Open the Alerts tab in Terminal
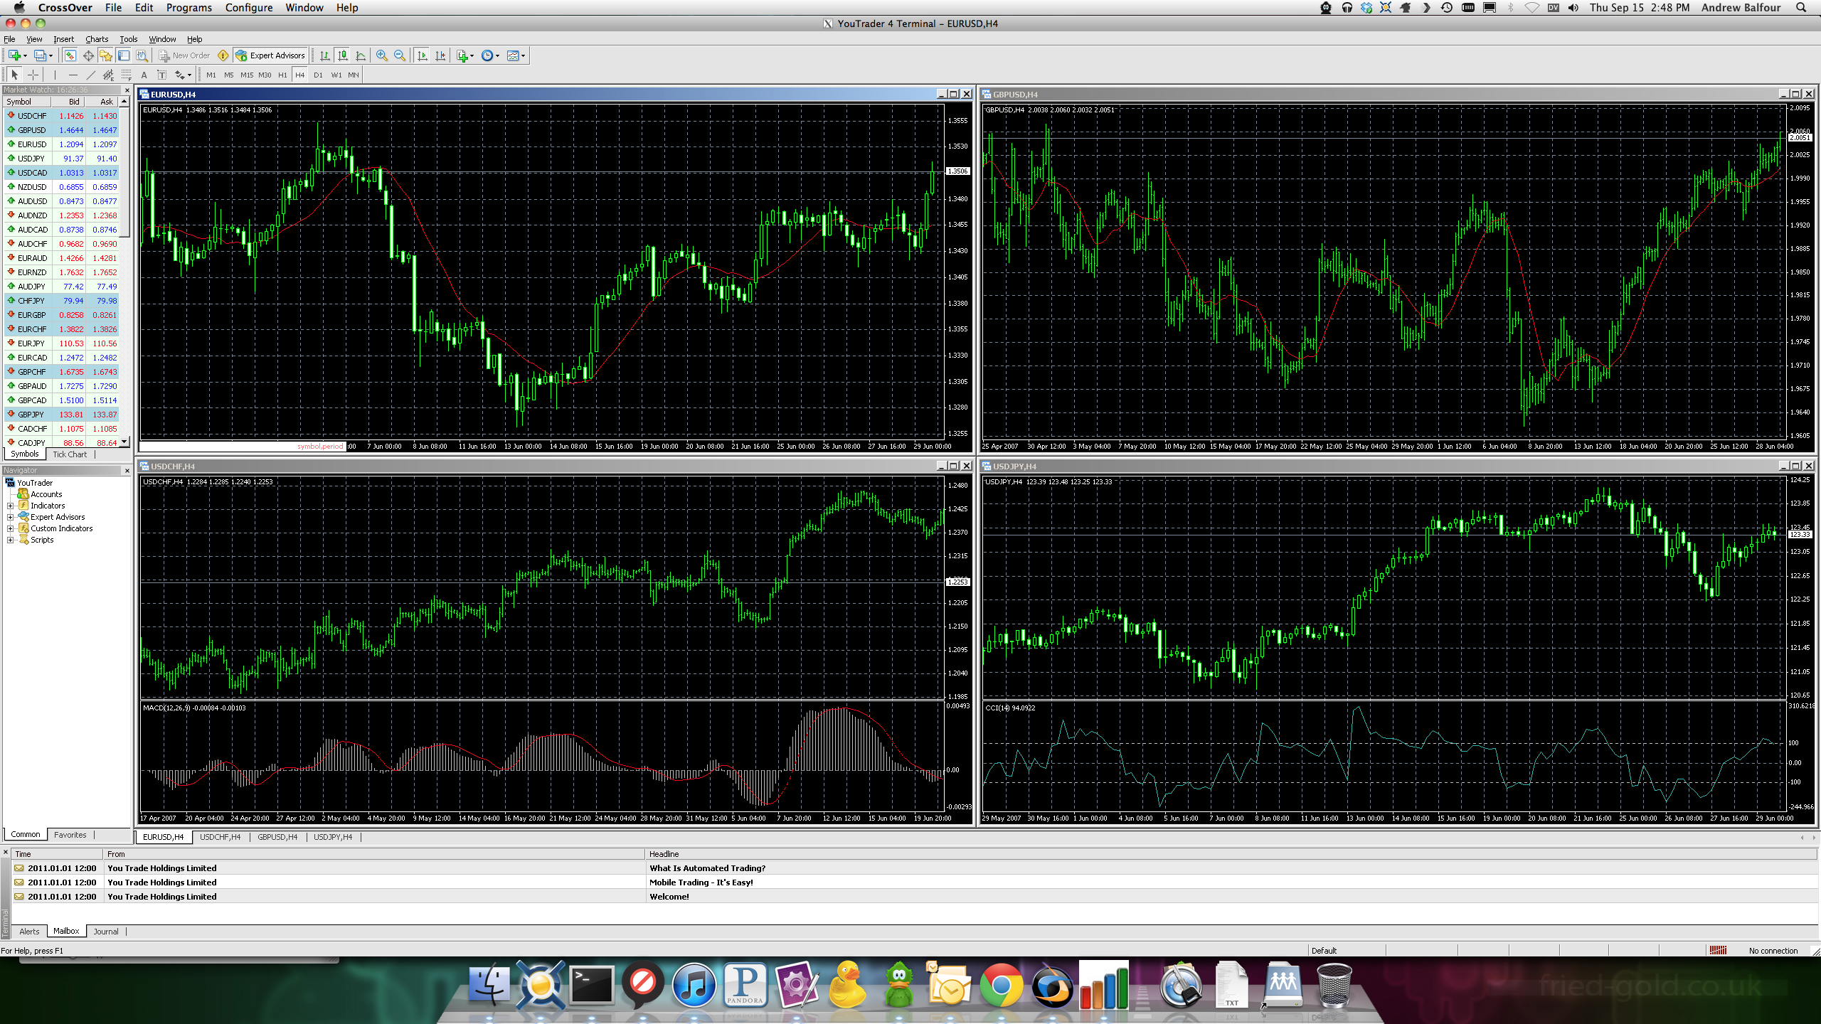 (29, 932)
